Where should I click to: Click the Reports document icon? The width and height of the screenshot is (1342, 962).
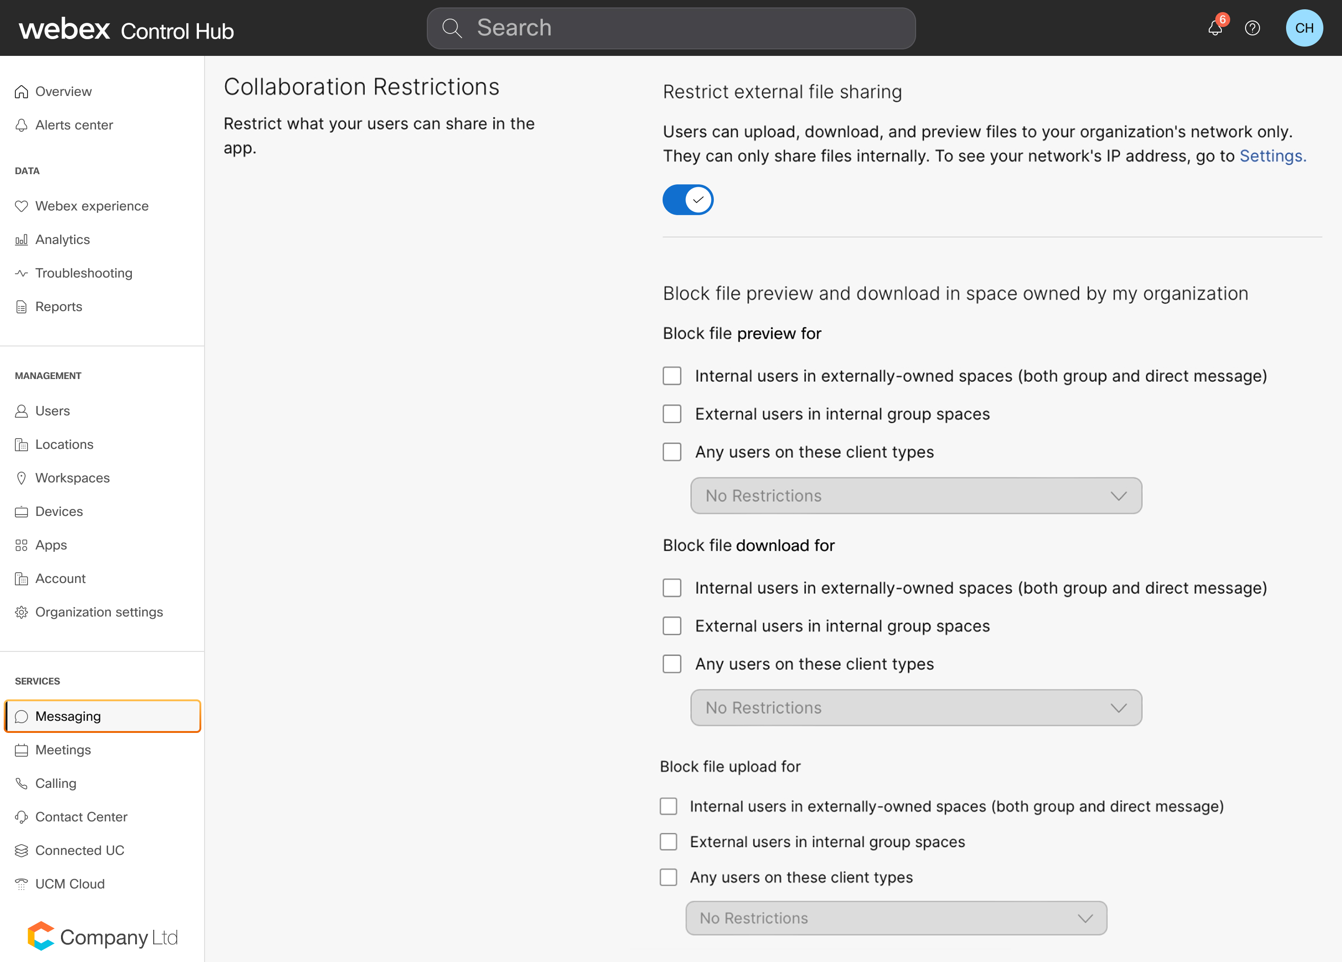click(21, 307)
